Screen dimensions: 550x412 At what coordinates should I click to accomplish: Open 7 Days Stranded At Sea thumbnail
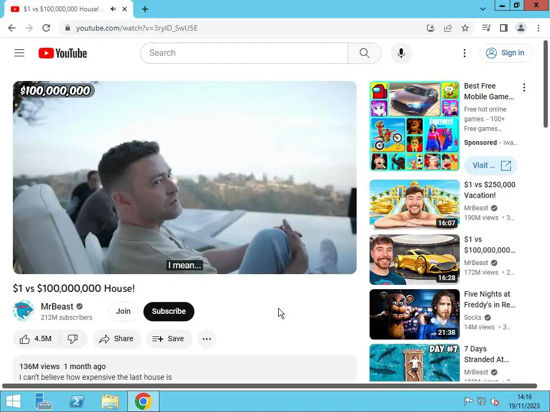(x=414, y=363)
